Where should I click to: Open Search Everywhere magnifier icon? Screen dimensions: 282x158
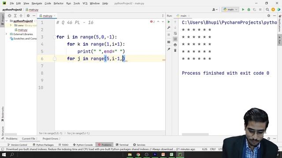[x=267, y=10]
